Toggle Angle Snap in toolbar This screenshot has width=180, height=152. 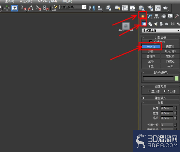click(x=31, y=8)
